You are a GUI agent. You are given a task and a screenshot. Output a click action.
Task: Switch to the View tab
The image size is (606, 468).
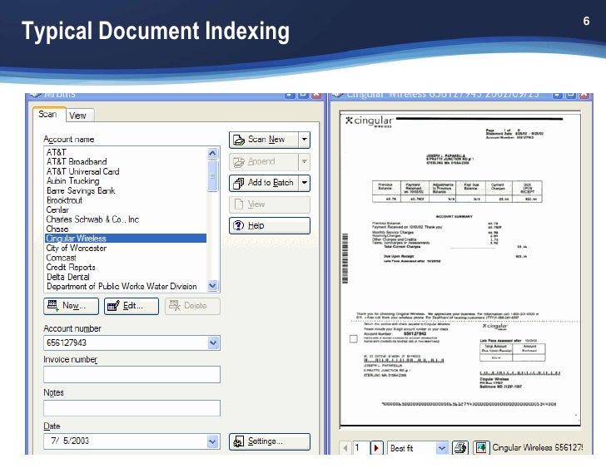coord(77,116)
